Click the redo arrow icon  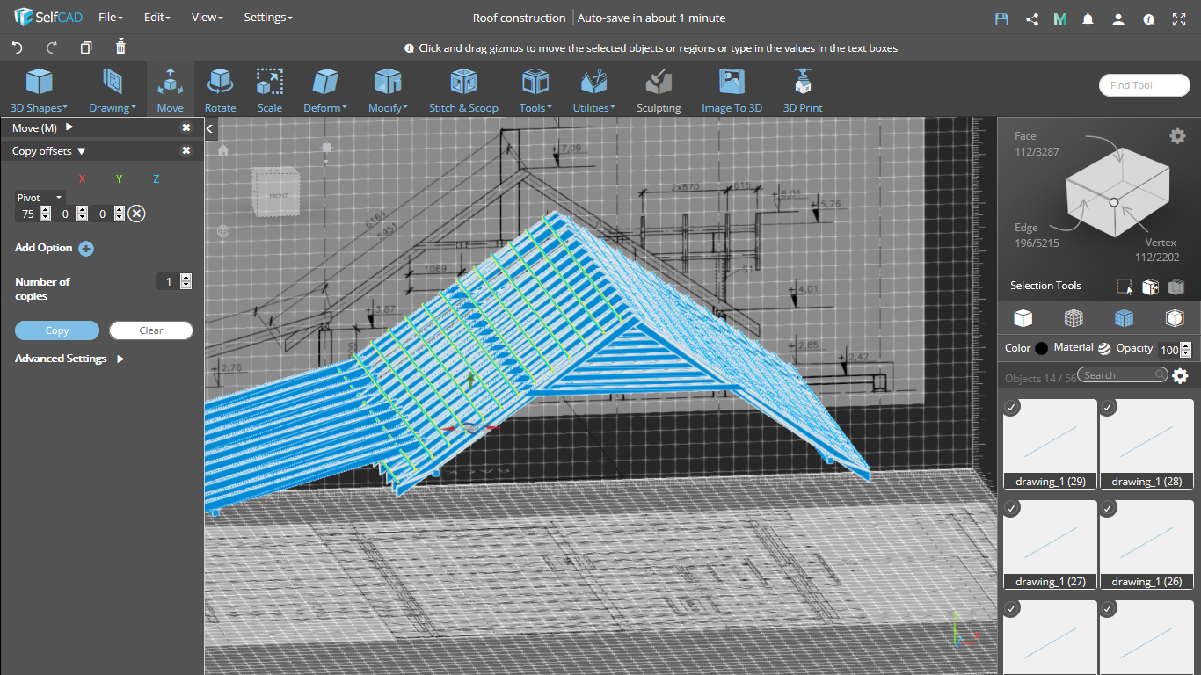(x=52, y=47)
